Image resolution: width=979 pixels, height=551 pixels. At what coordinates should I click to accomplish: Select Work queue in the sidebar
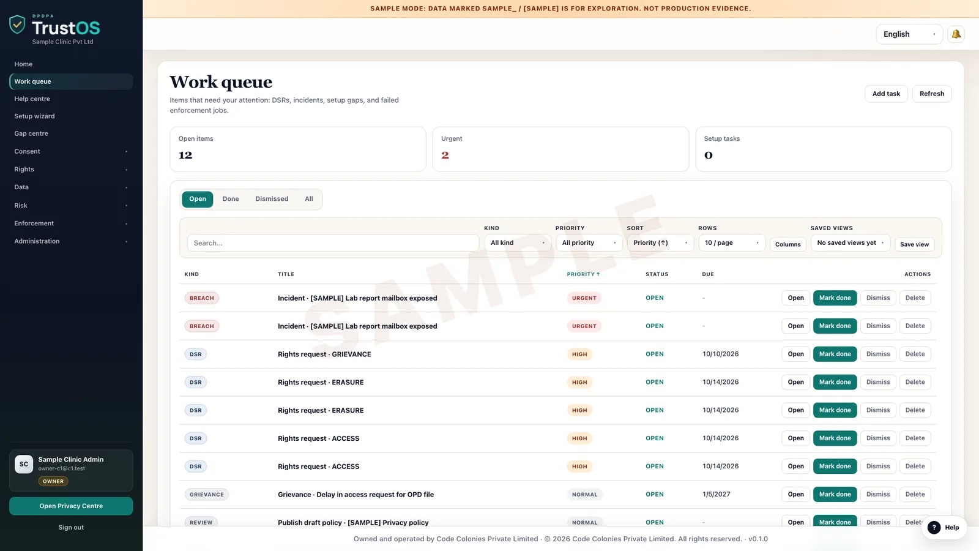71,81
